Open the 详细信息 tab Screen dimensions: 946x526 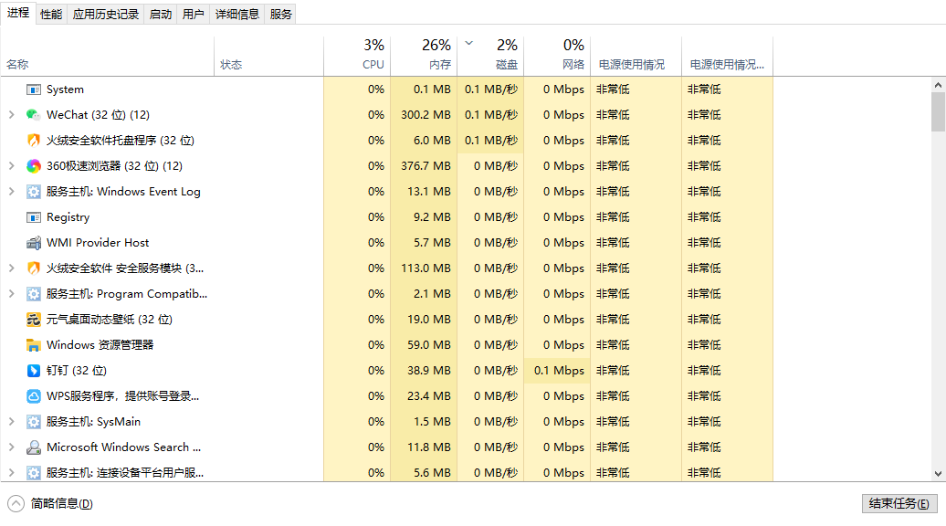coord(237,15)
